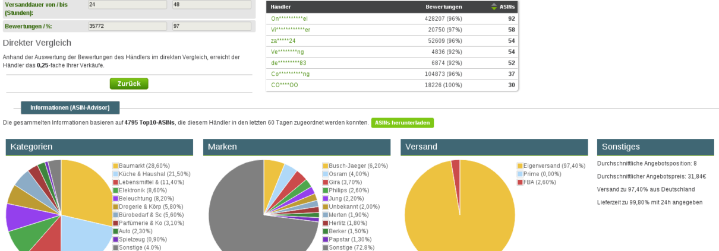Click Sonstige (72.8%) legend swatch
This screenshot has width=719, height=251.
pyautogui.click(x=325, y=247)
